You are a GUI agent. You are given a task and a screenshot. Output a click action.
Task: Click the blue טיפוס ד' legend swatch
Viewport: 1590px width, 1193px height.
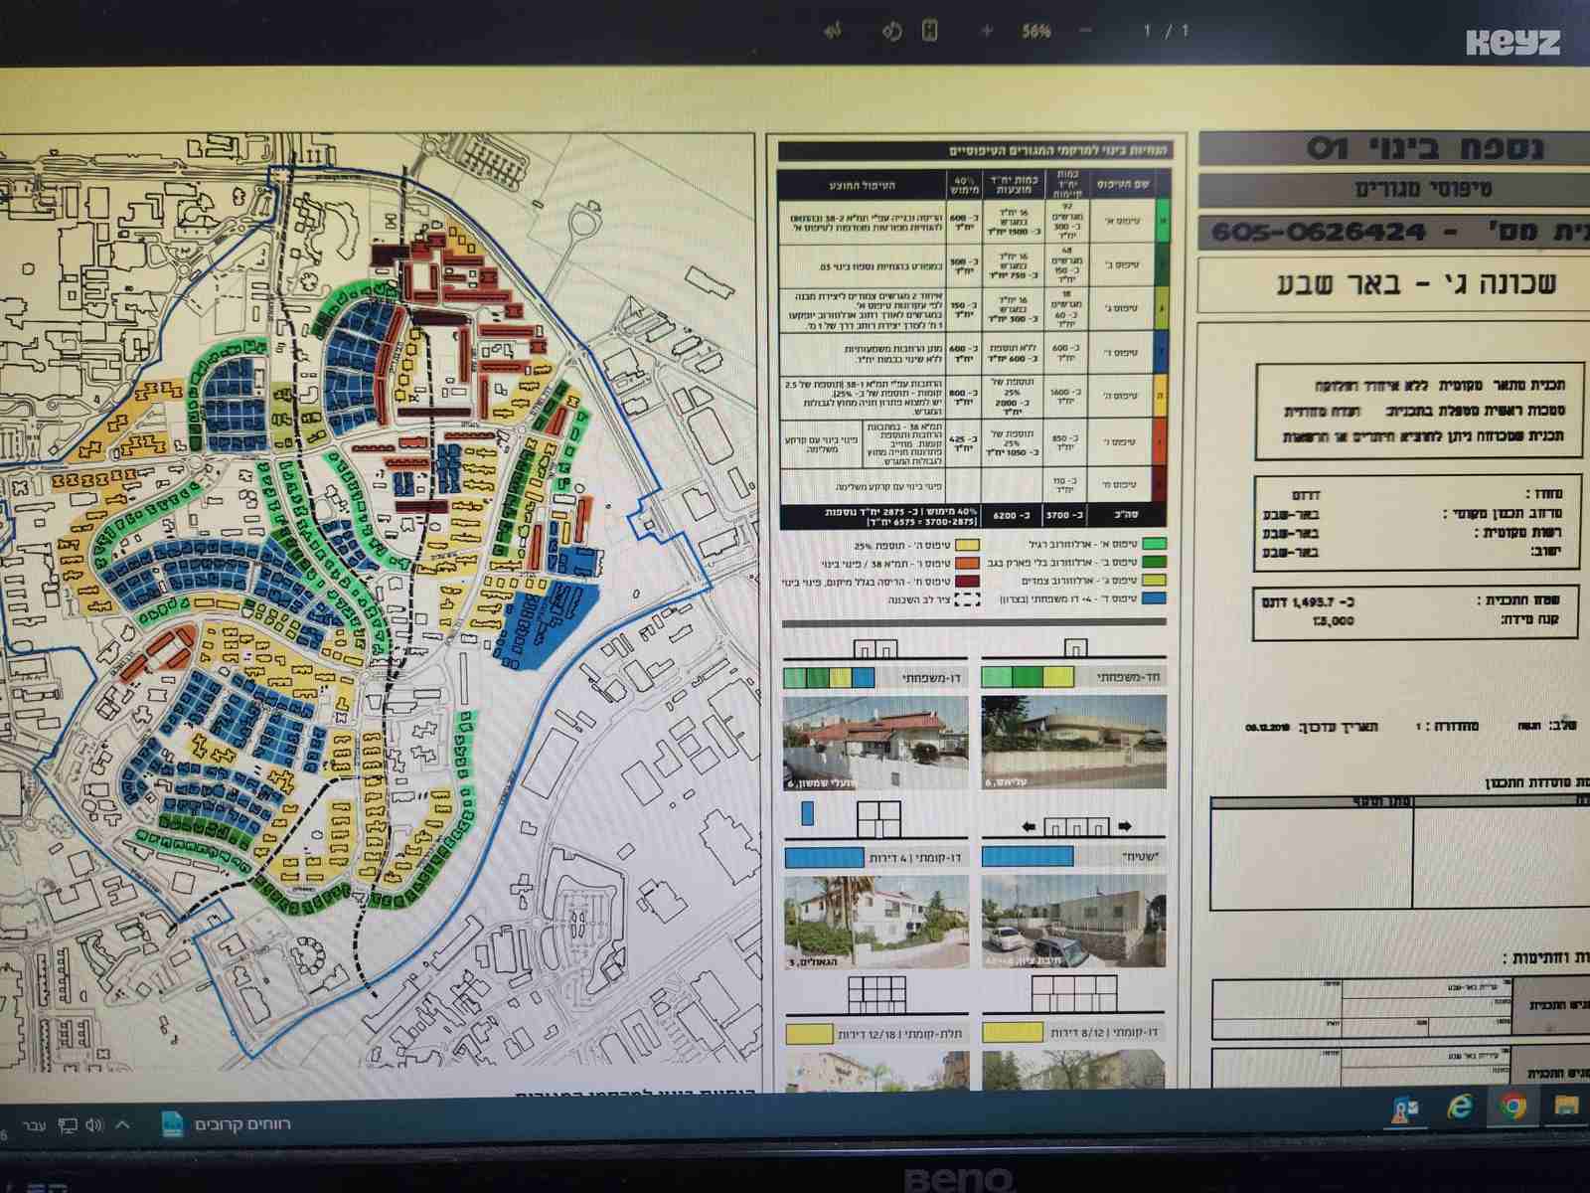click(1156, 598)
